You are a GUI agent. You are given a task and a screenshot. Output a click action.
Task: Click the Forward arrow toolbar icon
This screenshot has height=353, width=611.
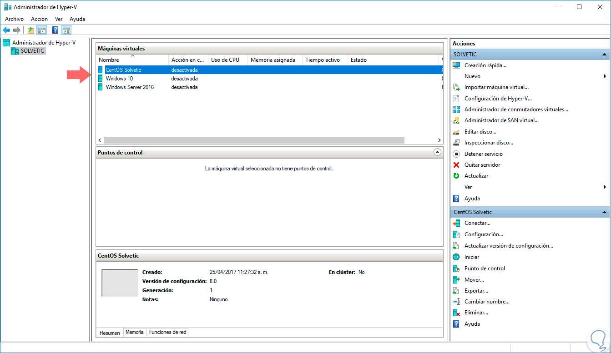click(x=17, y=30)
